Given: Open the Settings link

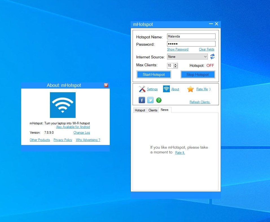Looking at the screenshot, I should click(152, 89).
